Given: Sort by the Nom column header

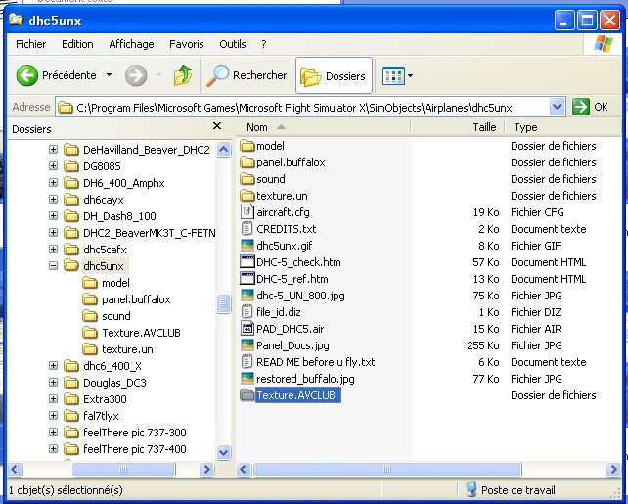Looking at the screenshot, I should pos(324,127).
